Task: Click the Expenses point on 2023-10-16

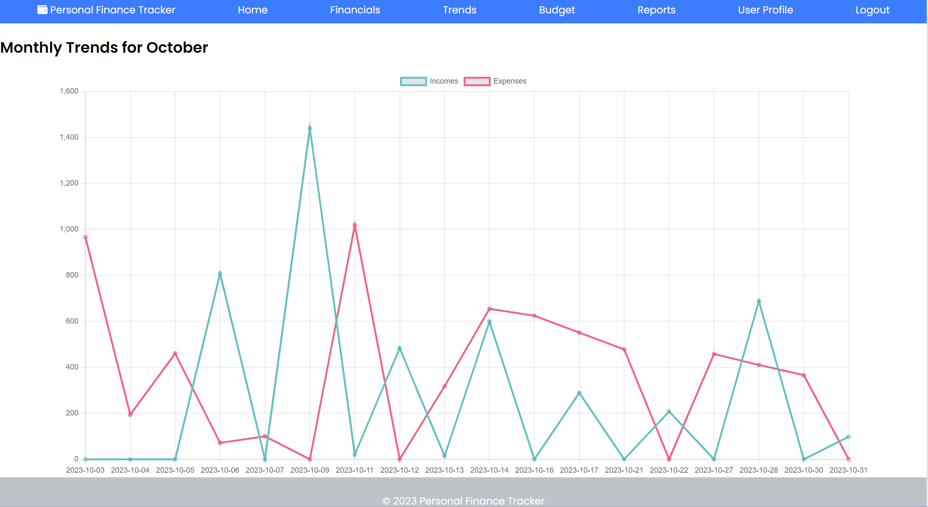Action: pyautogui.click(x=534, y=316)
